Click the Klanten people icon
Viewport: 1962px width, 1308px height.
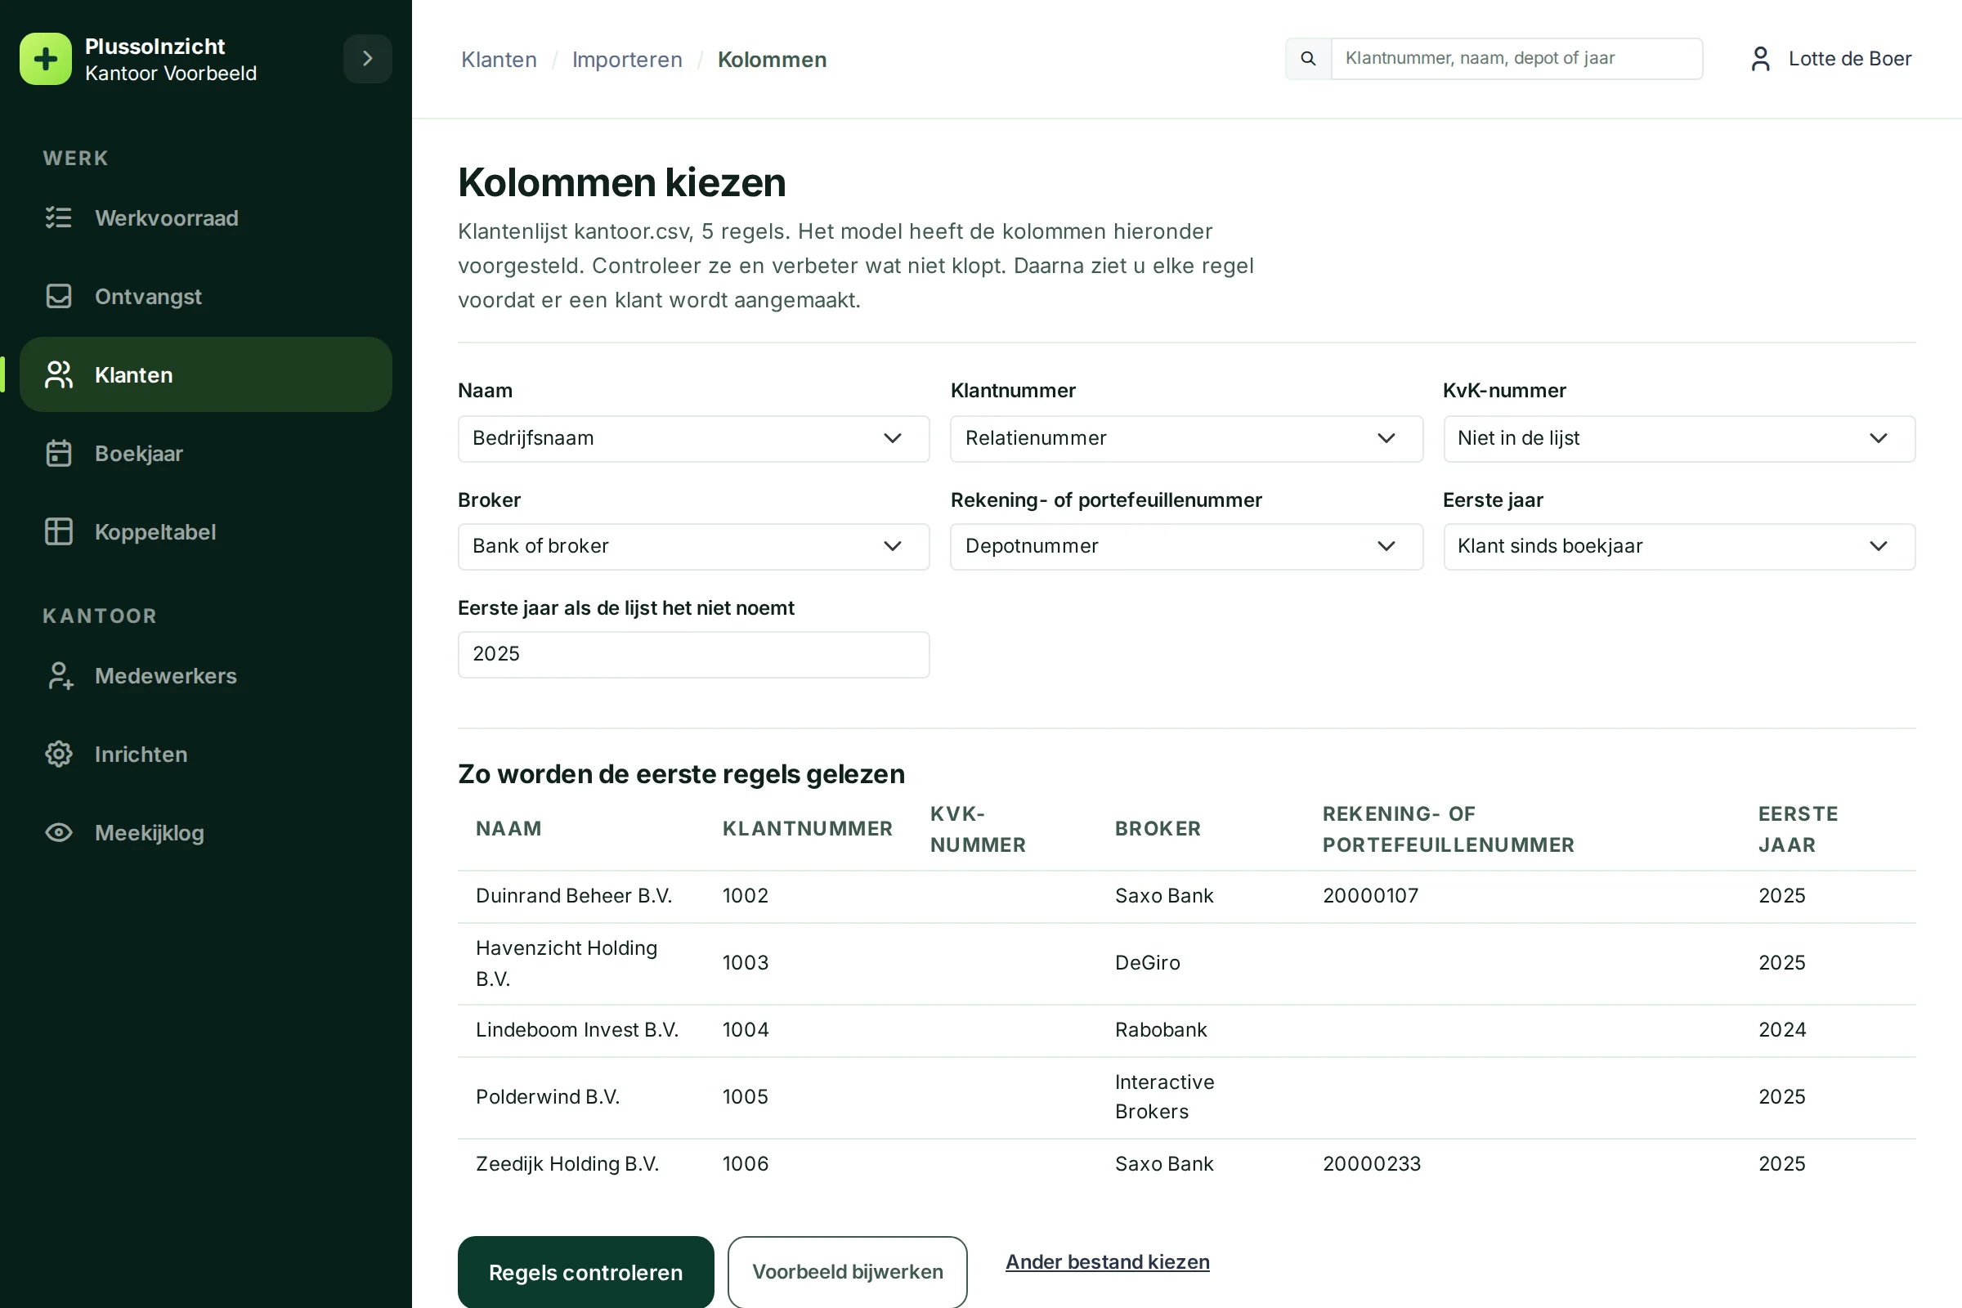pos(58,374)
